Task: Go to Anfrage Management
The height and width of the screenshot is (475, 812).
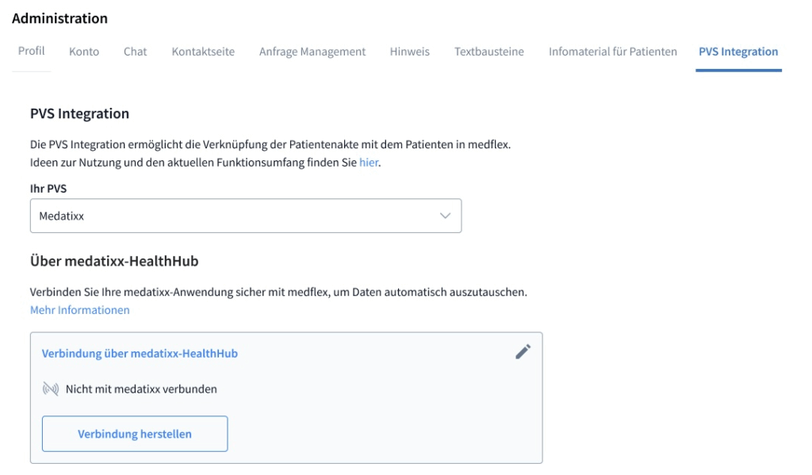Action: click(312, 50)
